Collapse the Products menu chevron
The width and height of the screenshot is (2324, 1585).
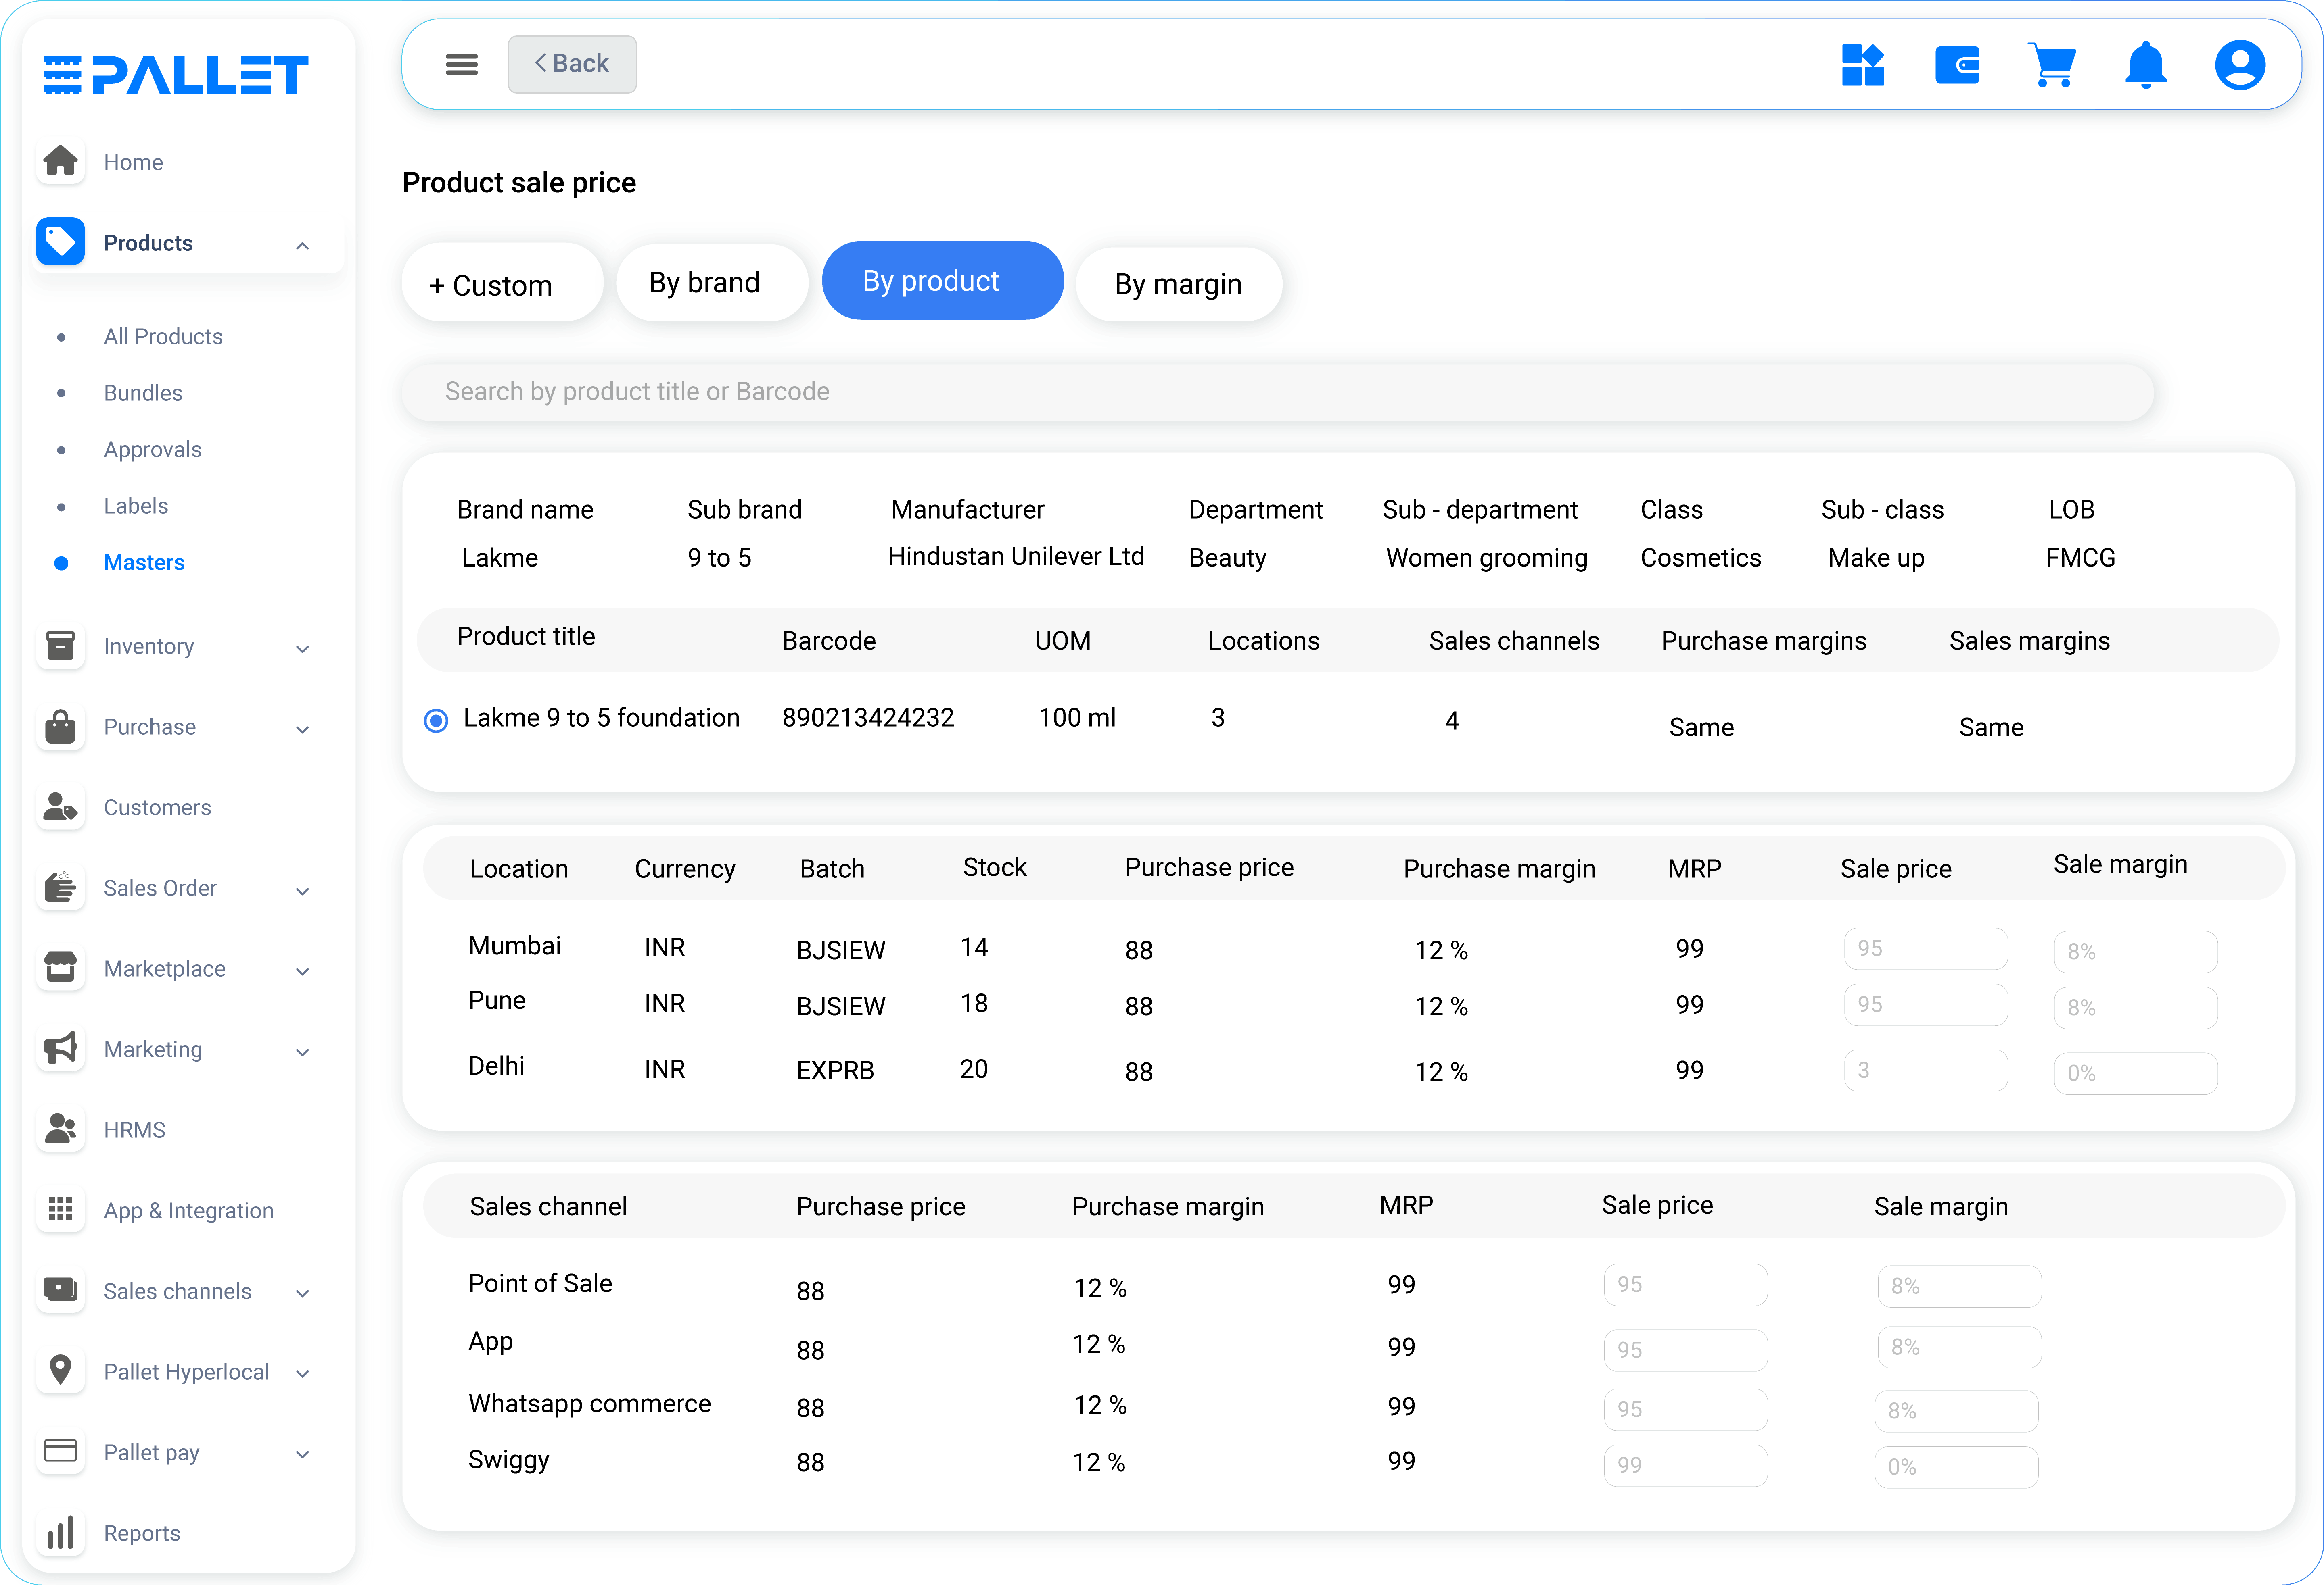(302, 245)
